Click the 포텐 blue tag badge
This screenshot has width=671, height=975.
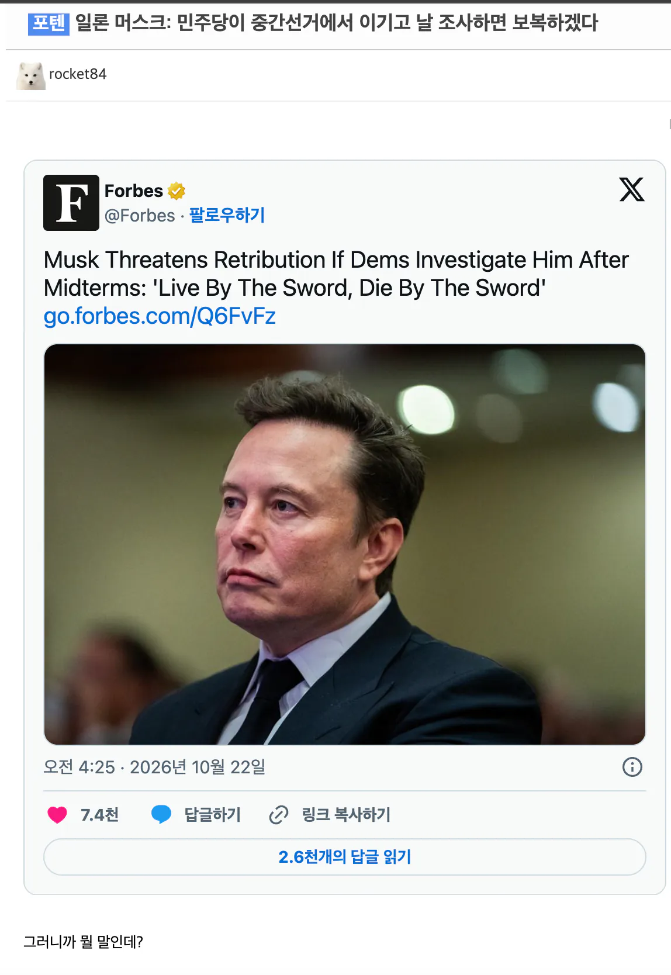49,23
